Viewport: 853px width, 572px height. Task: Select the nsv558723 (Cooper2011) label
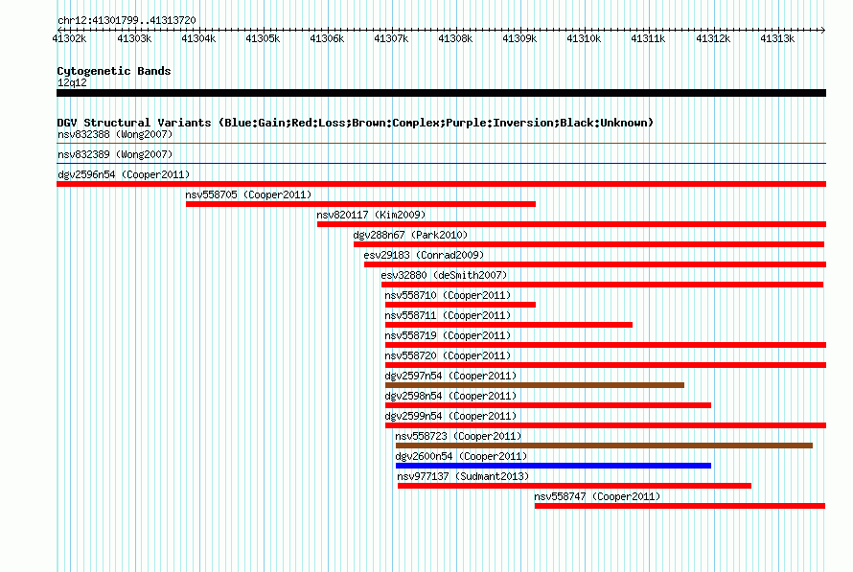coord(458,436)
